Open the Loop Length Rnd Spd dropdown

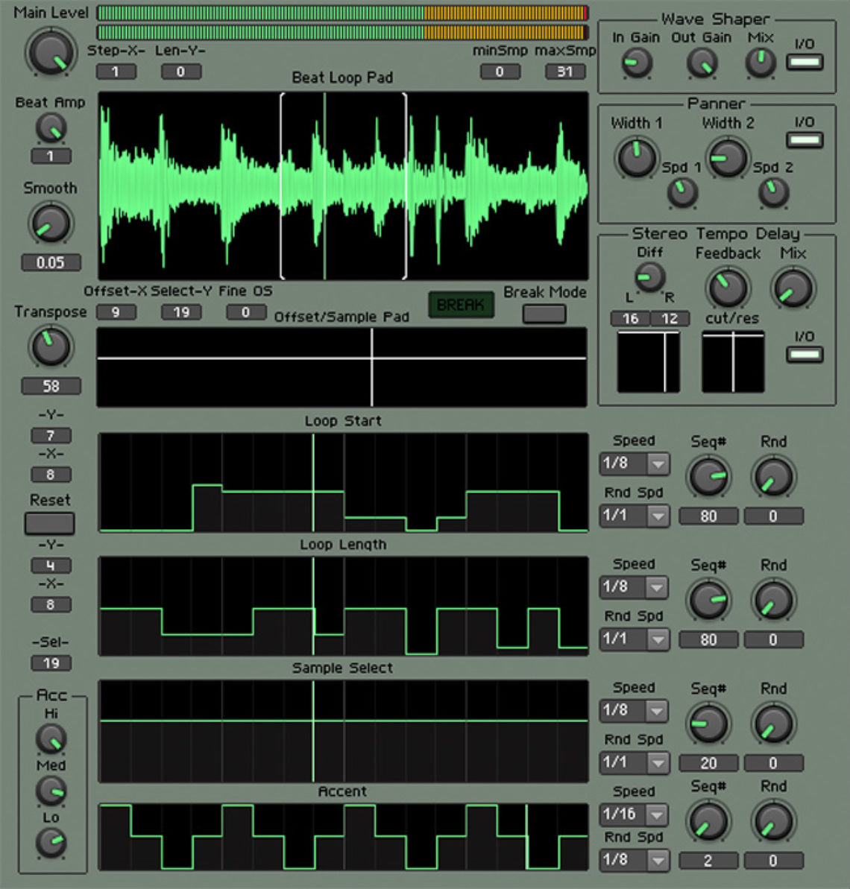pyautogui.click(x=635, y=639)
